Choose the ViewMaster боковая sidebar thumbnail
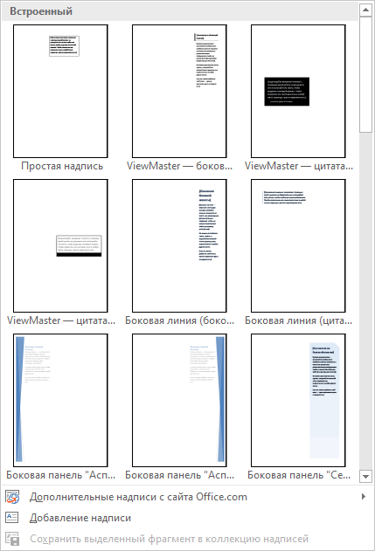The width and height of the screenshot is (375, 551). [179, 91]
